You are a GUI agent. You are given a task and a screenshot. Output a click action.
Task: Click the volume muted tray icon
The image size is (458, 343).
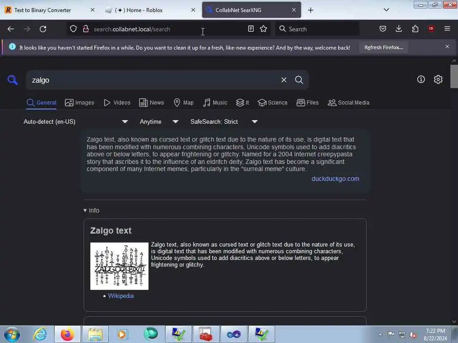coord(413,335)
